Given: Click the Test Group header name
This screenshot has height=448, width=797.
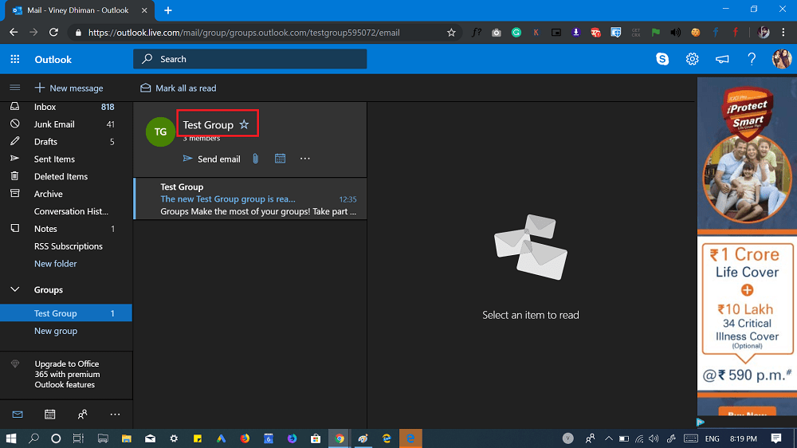Looking at the screenshot, I should point(208,124).
